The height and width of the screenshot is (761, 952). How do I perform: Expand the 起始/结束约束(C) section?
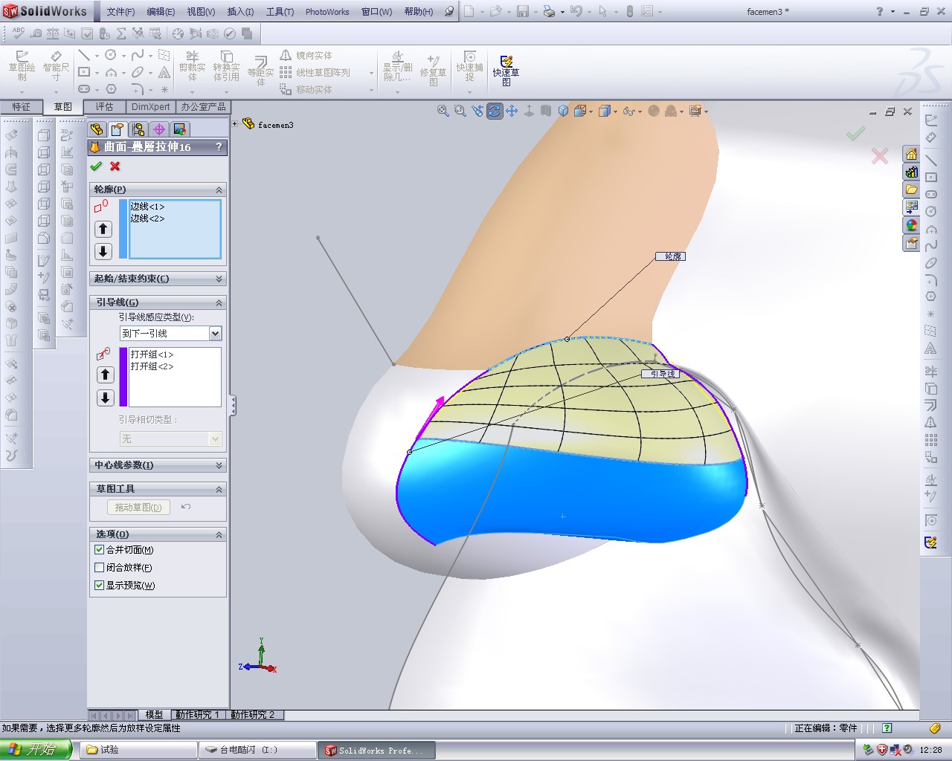219,279
